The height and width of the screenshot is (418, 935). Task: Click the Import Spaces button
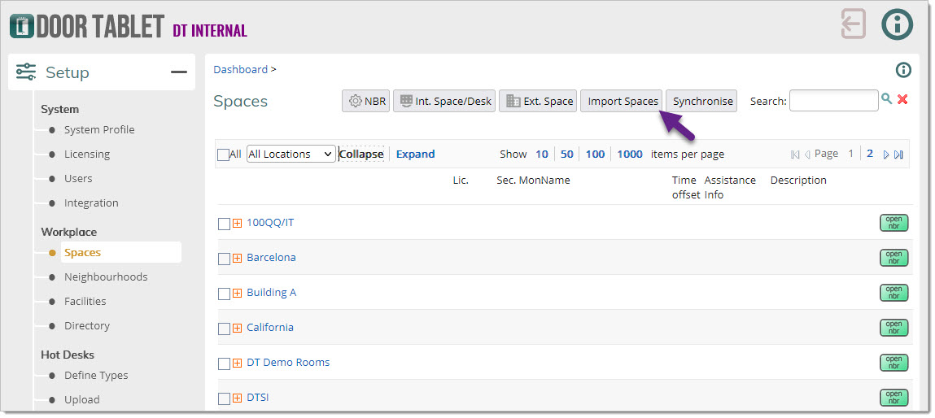click(x=622, y=101)
